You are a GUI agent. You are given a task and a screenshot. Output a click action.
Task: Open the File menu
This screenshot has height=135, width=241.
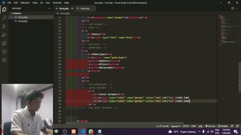(x=9, y=3)
